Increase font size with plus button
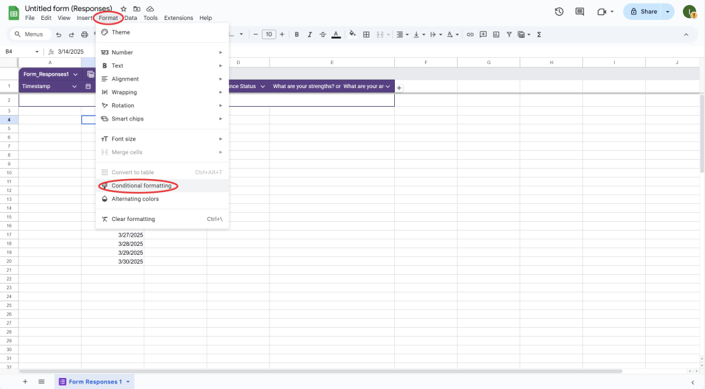 282,34
